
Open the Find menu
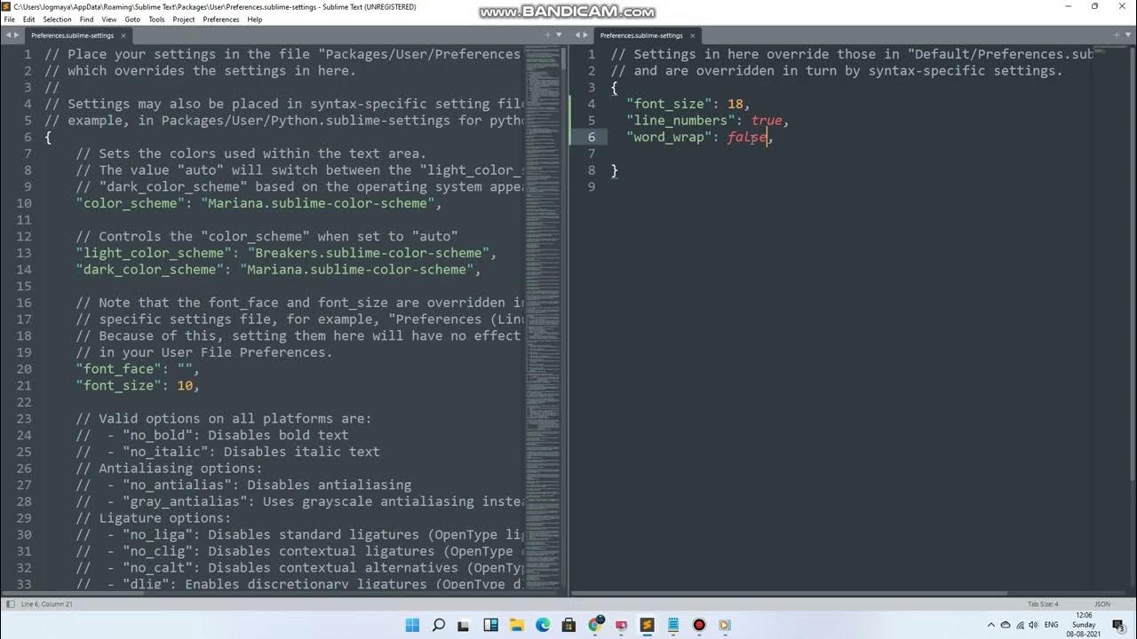[86, 19]
